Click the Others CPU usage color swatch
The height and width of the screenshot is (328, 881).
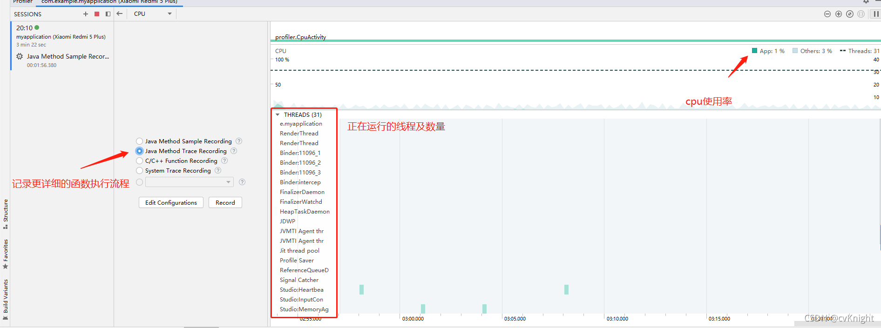(x=795, y=51)
